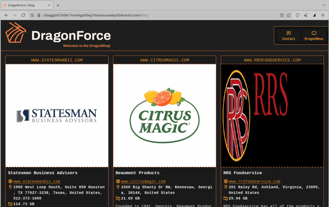Click WWW.CITRUSMAGIC.COM card header
329x207 pixels.
pos(164,60)
